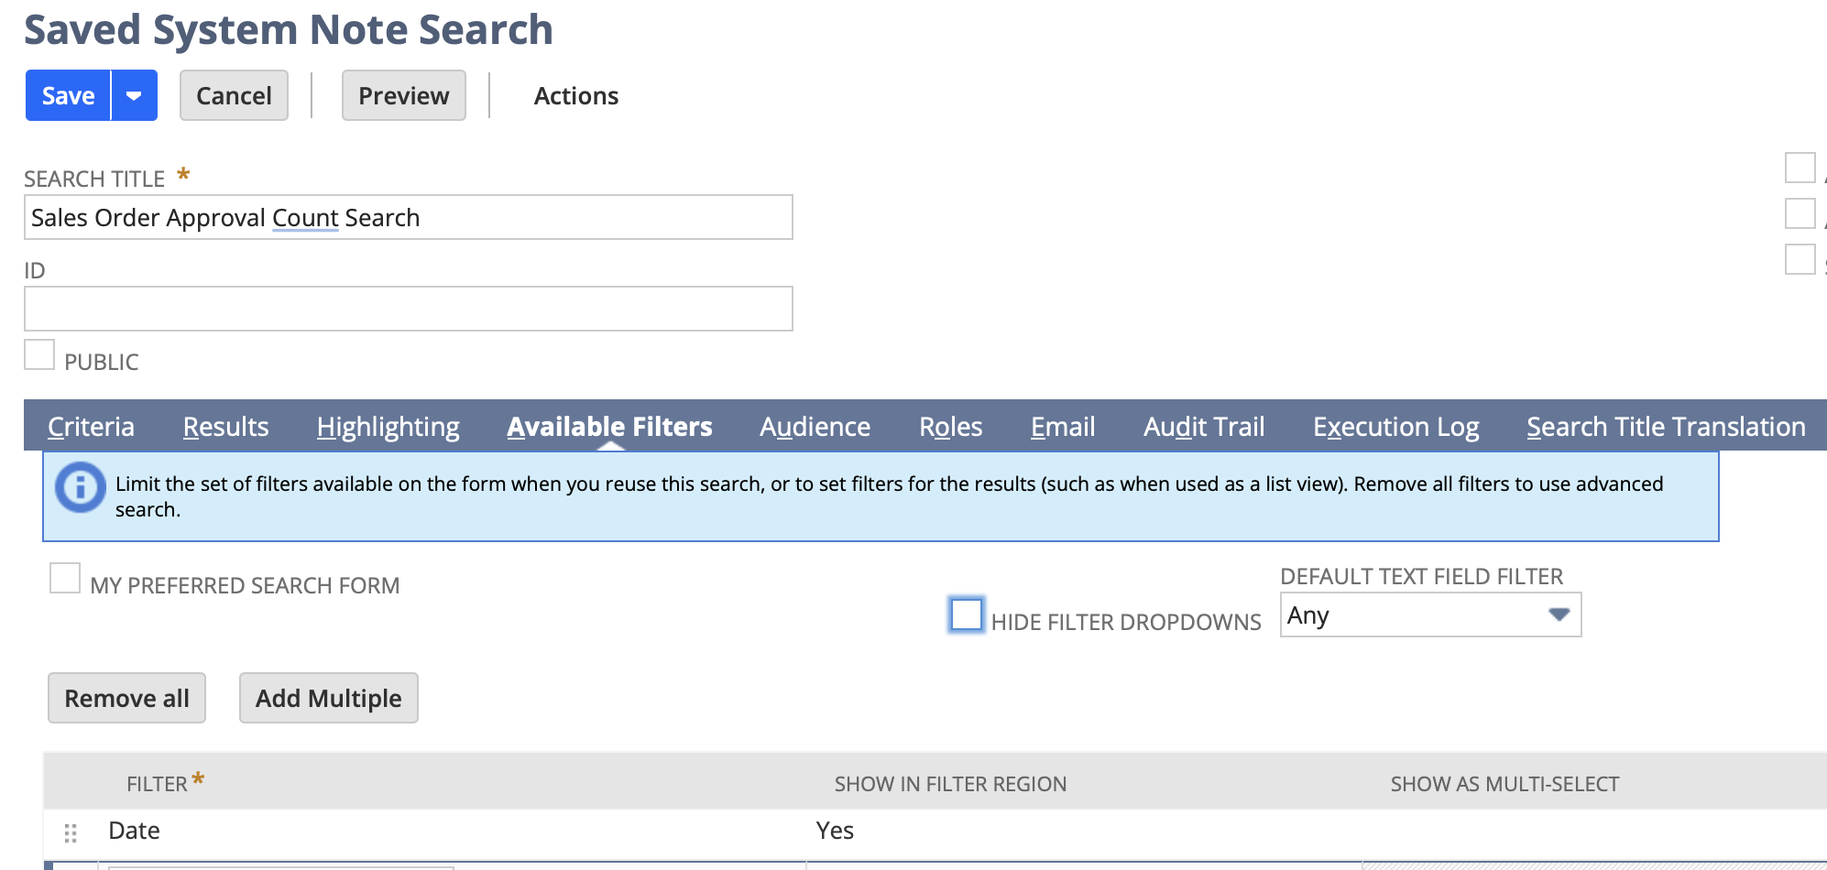The height and width of the screenshot is (870, 1827).
Task: Click the Preview button
Action: point(403,96)
